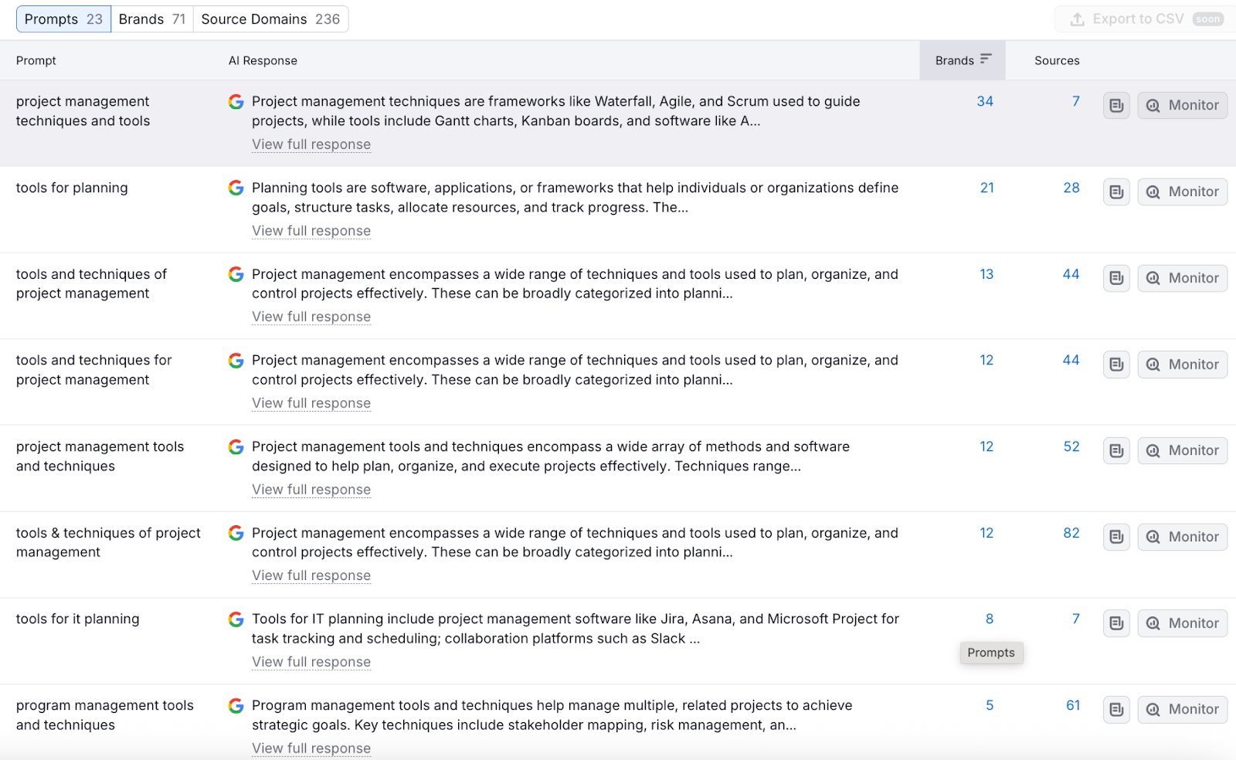Open the Source Domains tab

(x=270, y=19)
